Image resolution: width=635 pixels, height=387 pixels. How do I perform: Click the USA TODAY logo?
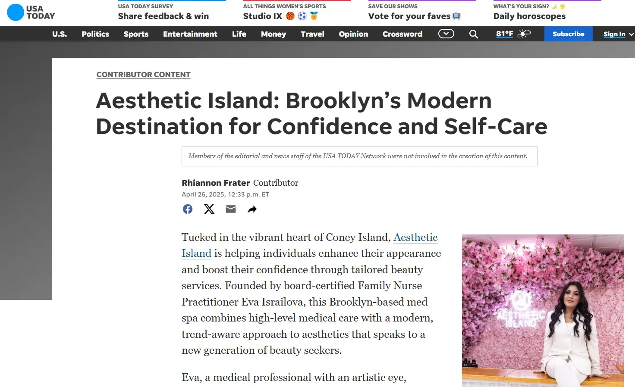coord(30,12)
